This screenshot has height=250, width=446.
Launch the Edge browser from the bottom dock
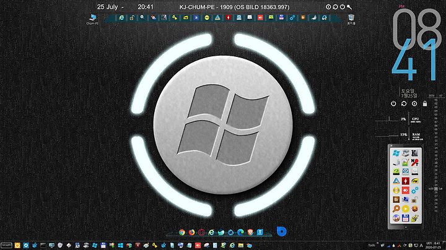click(x=240, y=233)
